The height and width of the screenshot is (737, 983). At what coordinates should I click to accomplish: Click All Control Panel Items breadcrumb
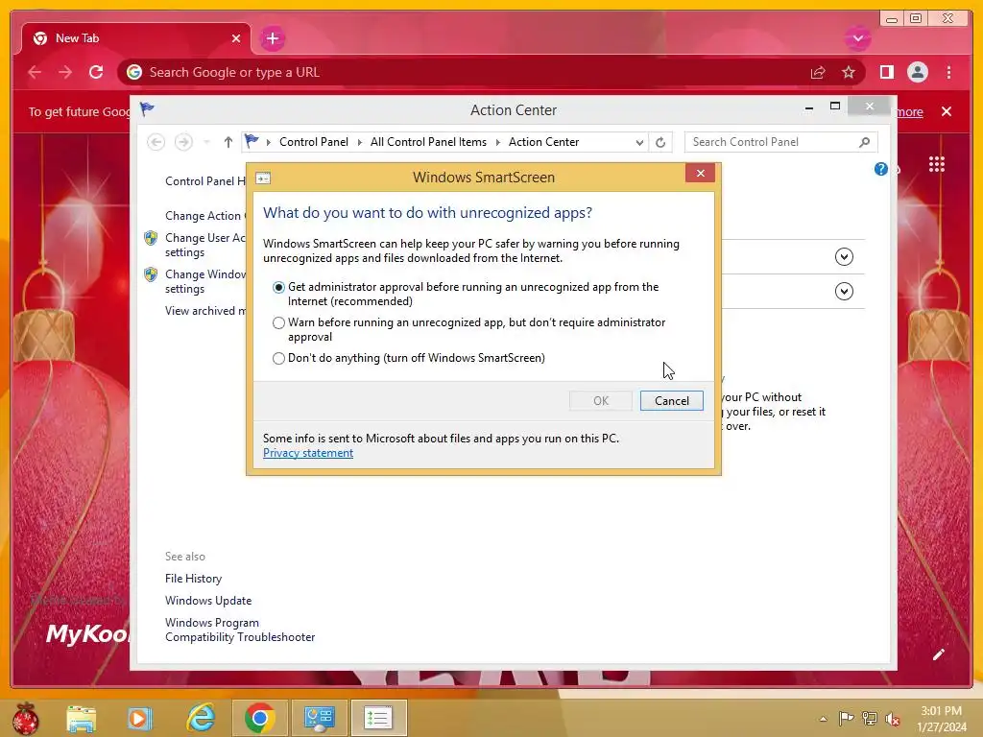[x=428, y=142]
